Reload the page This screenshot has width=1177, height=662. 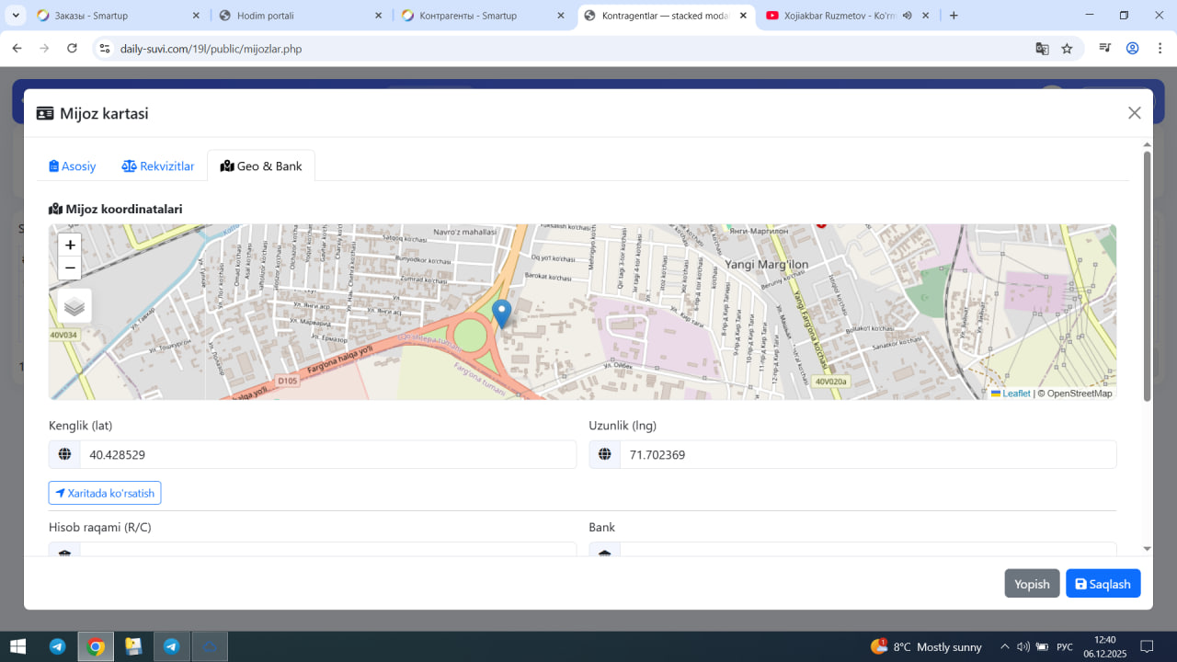(72, 49)
